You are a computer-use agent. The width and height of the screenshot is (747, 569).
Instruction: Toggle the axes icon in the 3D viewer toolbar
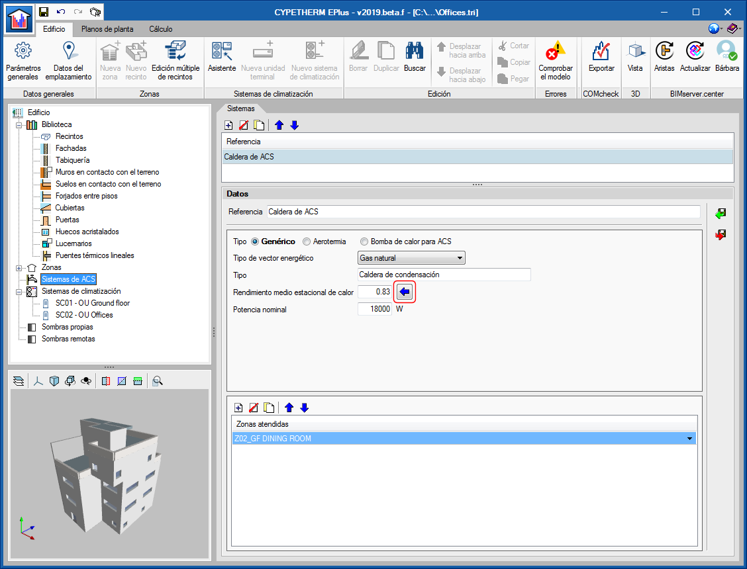(38, 381)
